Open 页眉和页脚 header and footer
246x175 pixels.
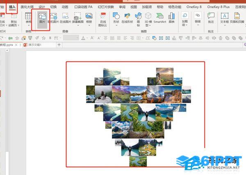[237, 18]
